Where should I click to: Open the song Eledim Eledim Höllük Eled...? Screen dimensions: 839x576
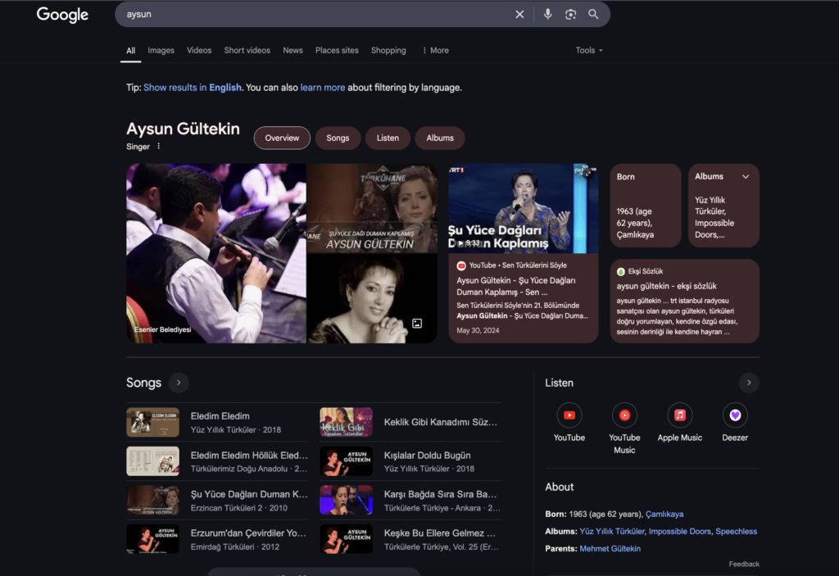[x=217, y=461]
